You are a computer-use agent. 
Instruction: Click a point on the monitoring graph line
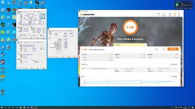(124, 81)
